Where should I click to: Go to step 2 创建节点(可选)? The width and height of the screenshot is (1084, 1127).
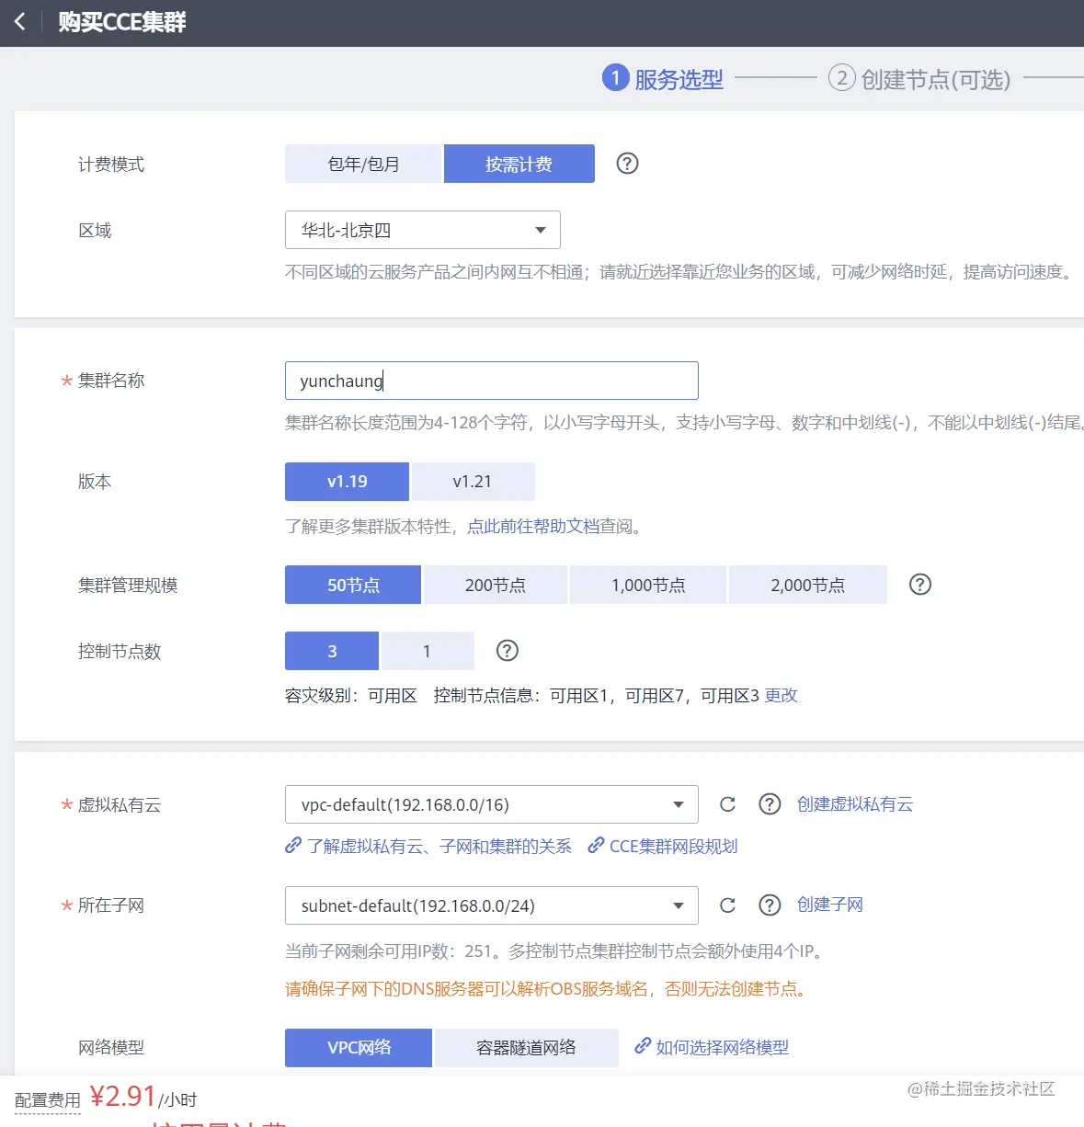coord(919,79)
